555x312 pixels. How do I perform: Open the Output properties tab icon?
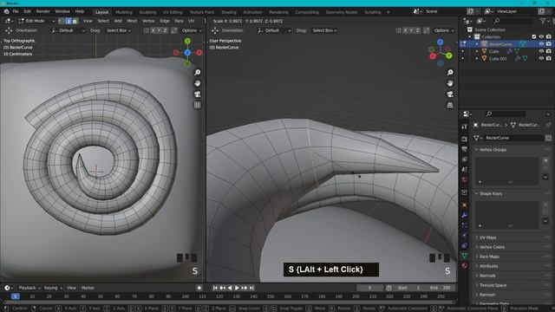pos(465,149)
